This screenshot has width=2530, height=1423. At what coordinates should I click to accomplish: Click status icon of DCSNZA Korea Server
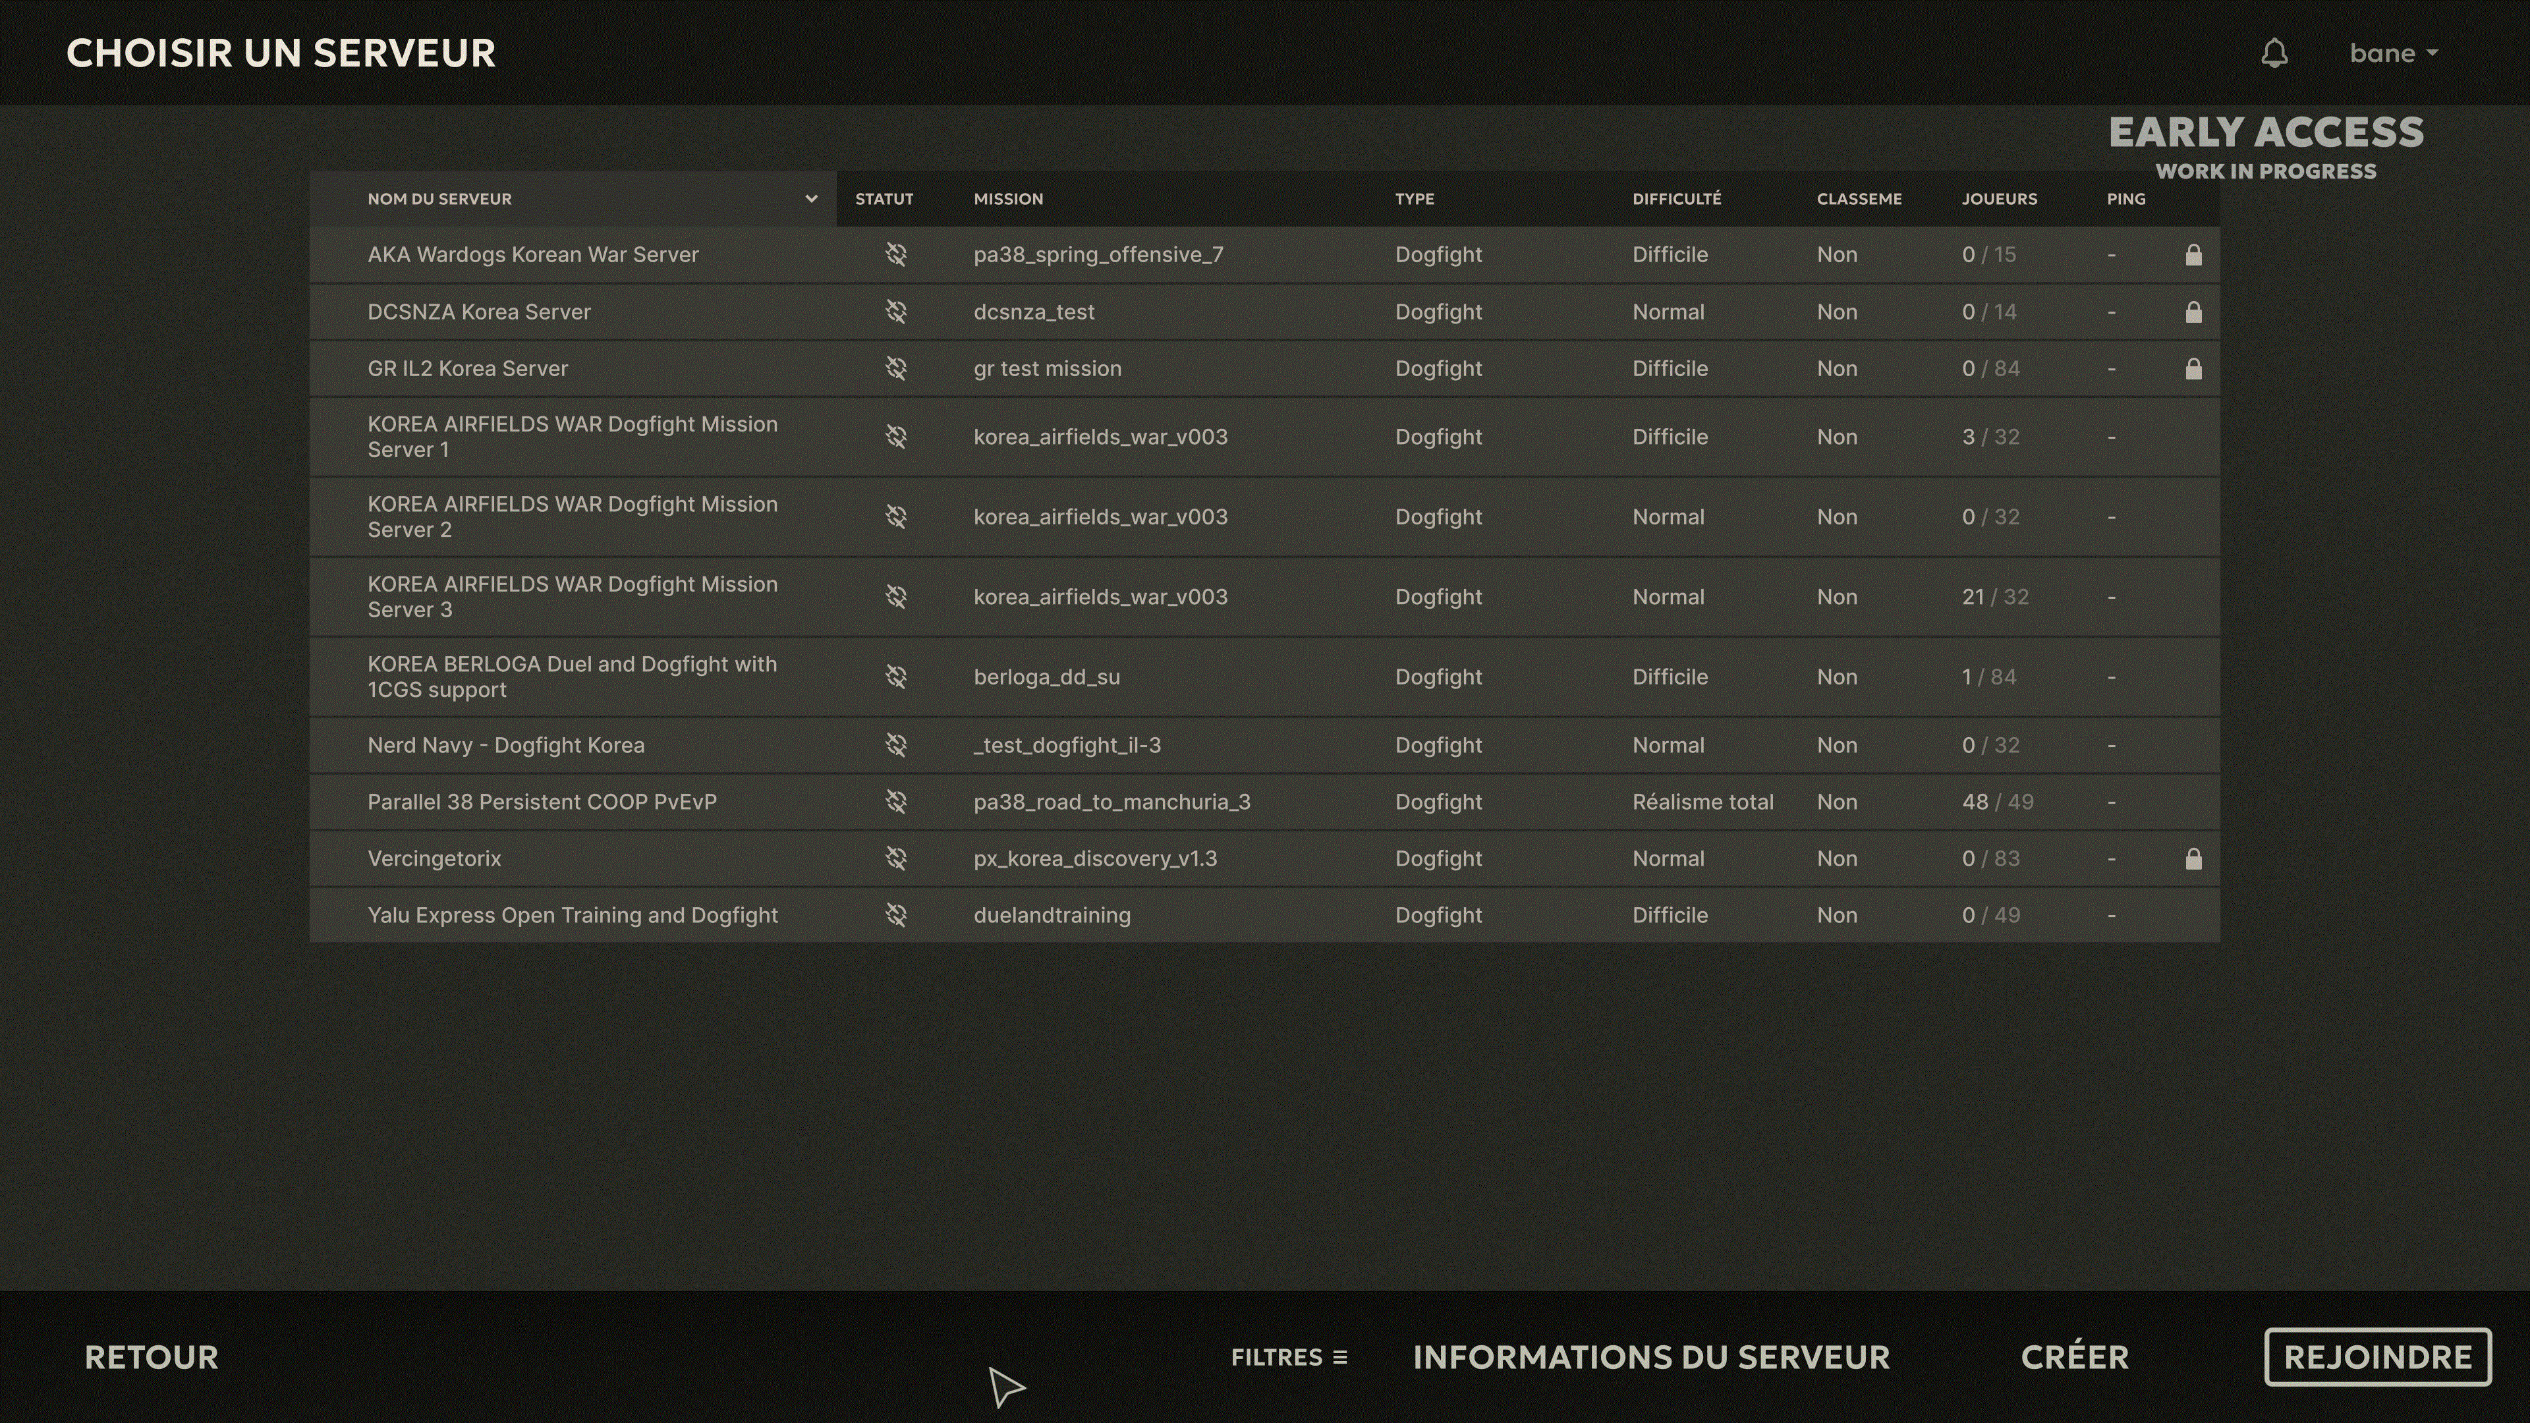896,312
